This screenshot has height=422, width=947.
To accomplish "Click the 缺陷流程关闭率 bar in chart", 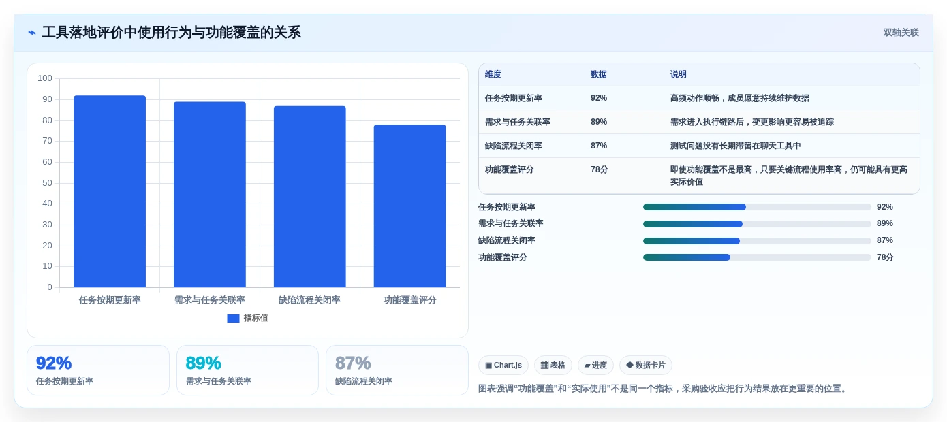I will pyautogui.click(x=310, y=197).
